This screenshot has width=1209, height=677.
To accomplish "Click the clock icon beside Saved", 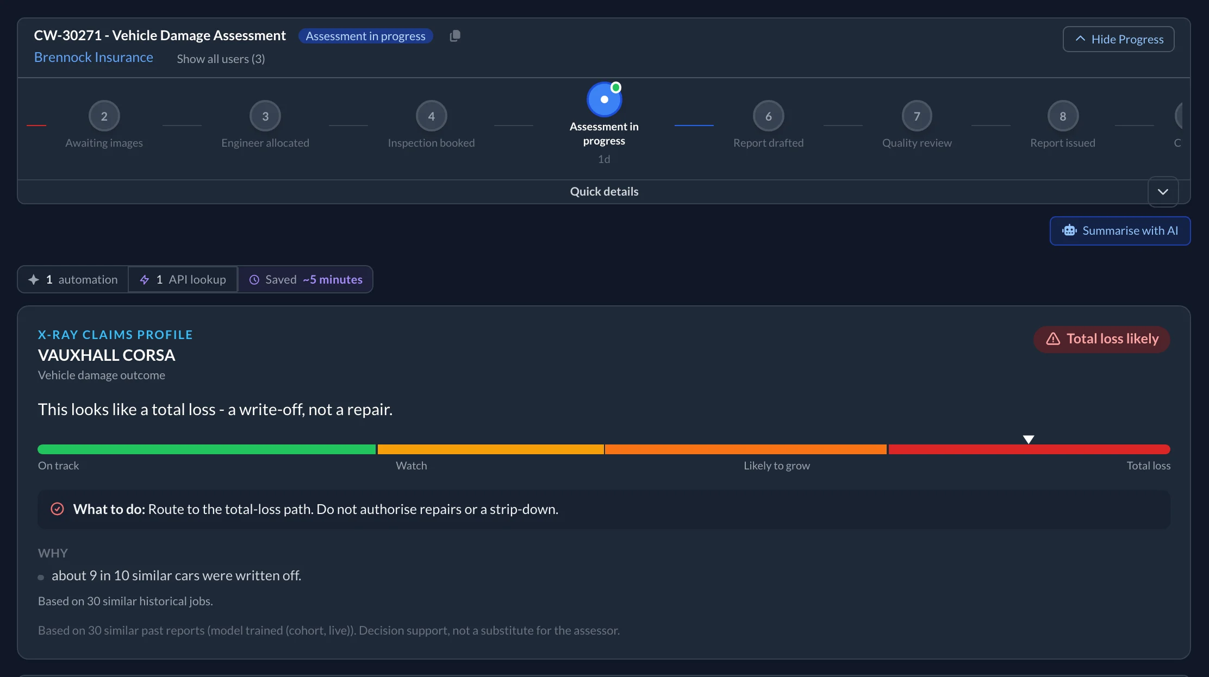I will click(254, 279).
